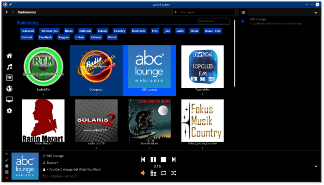Select the Country category
324x185 pixels.
click(119, 31)
